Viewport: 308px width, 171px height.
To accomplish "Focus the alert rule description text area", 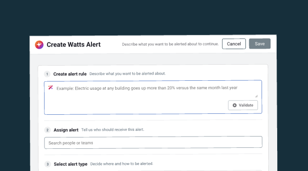I will coord(153,97).
